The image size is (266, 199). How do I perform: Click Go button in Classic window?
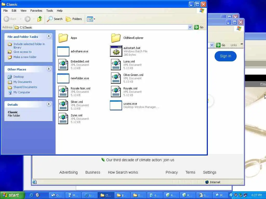199,27
